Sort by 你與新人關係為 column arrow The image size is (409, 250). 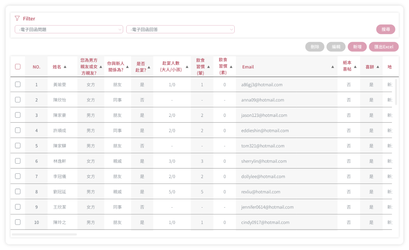pyautogui.click(x=127, y=67)
